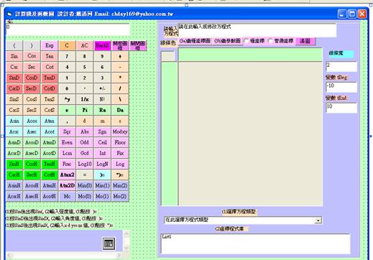Click the line width field containing 2
Image resolution: width=373 pixels, height=260 pixels.
(341, 66)
